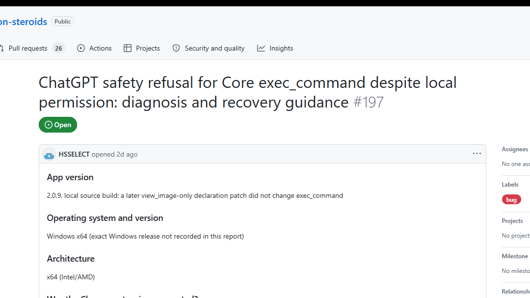The width and height of the screenshot is (530, 298).
Task: Click the Projects table icon
Action: coord(128,49)
